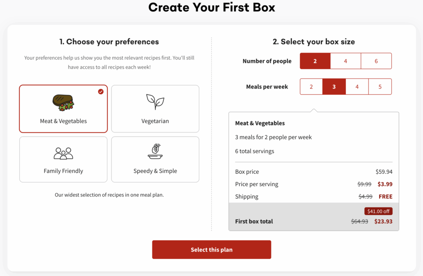This screenshot has height=276, width=423.
Task: Click the $23.93 first box total
Action: [383, 221]
